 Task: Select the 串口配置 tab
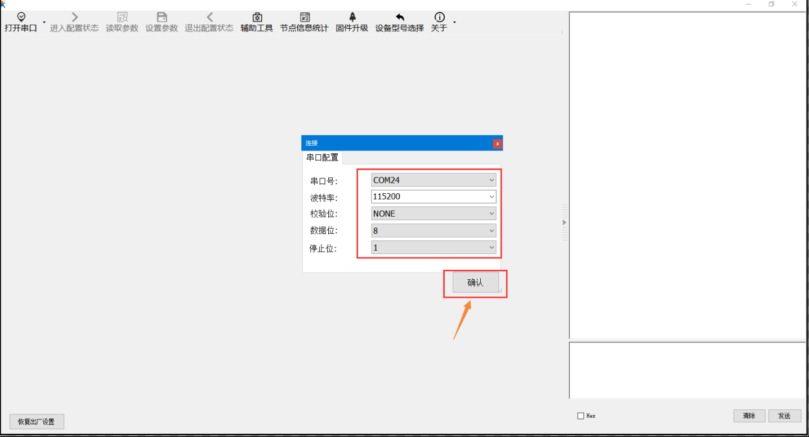[x=323, y=158]
